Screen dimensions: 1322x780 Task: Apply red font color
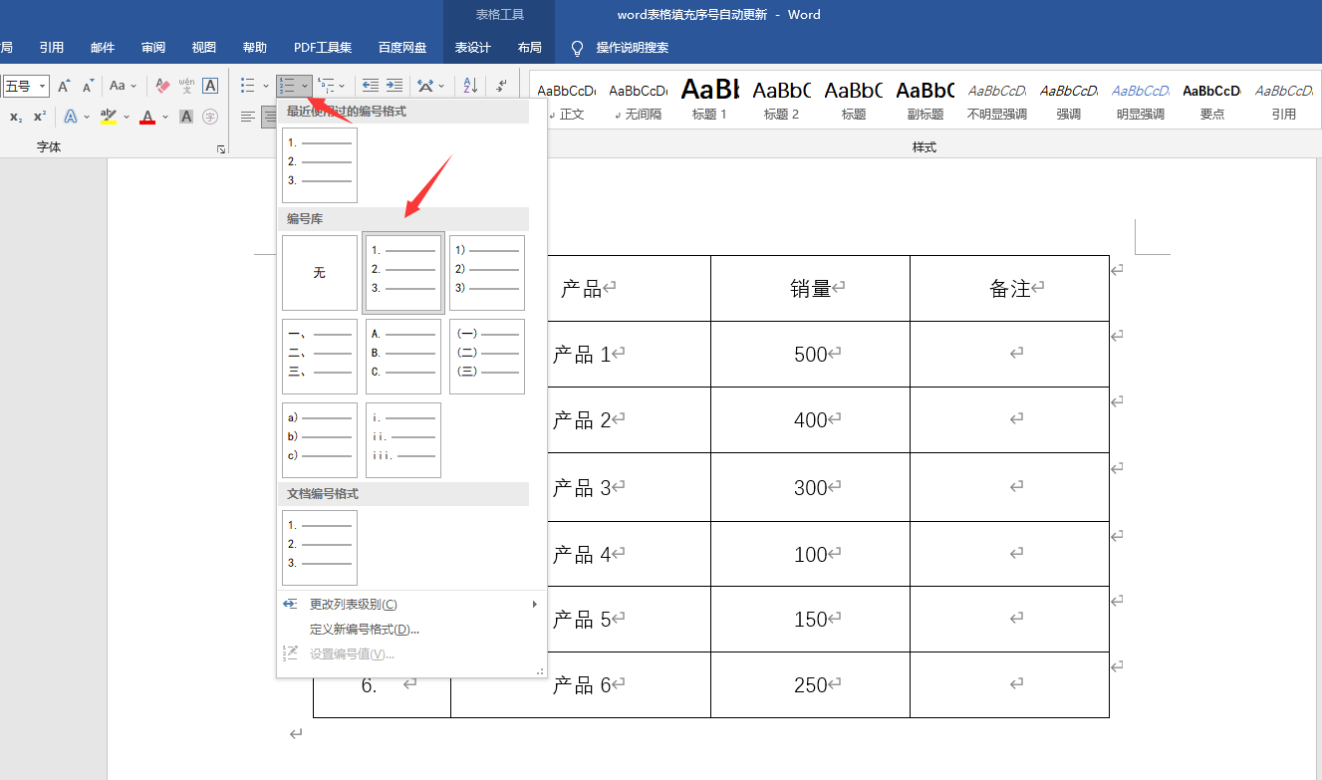coord(147,117)
